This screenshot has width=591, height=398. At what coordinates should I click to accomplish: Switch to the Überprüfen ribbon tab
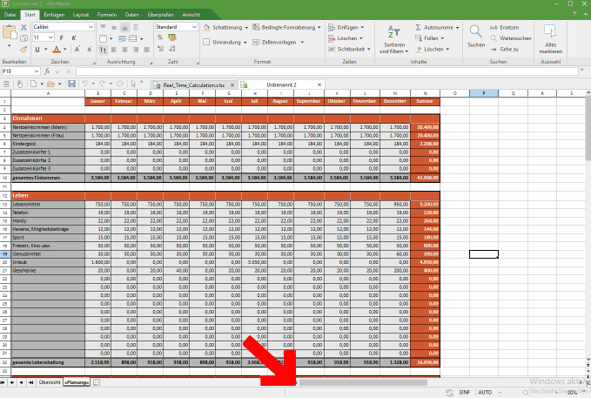click(160, 15)
